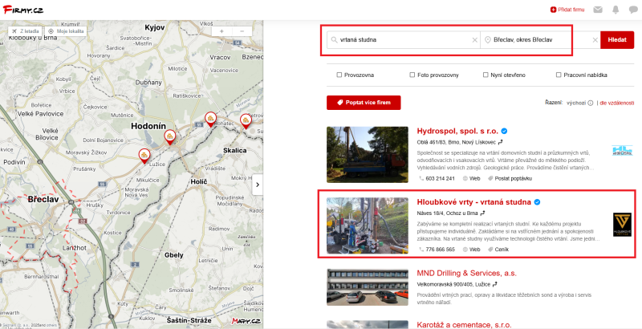Open the Mapy.cz logo on map

point(246,321)
